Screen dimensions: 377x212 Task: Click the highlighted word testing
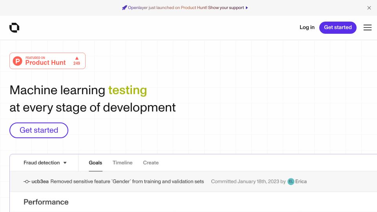tap(128, 91)
